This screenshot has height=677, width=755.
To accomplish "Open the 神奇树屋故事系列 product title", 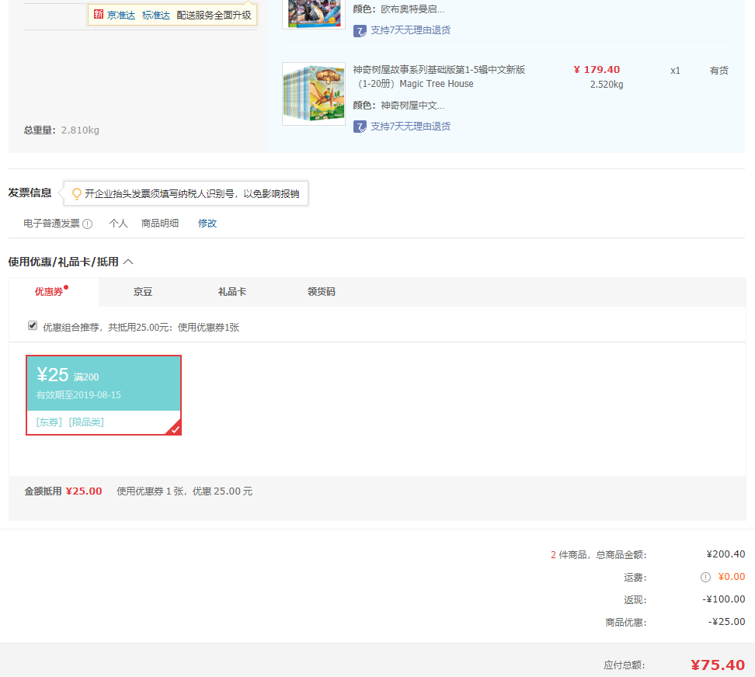I will click(x=439, y=77).
